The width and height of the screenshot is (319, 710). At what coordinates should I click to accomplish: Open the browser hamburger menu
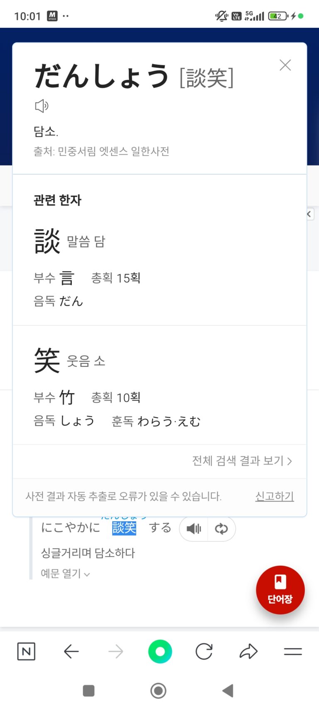(x=293, y=651)
